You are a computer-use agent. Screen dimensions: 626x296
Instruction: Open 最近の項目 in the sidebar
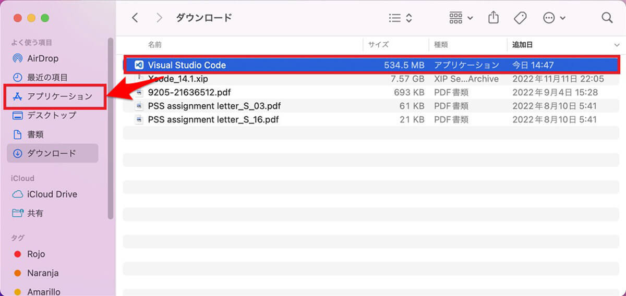pos(47,77)
